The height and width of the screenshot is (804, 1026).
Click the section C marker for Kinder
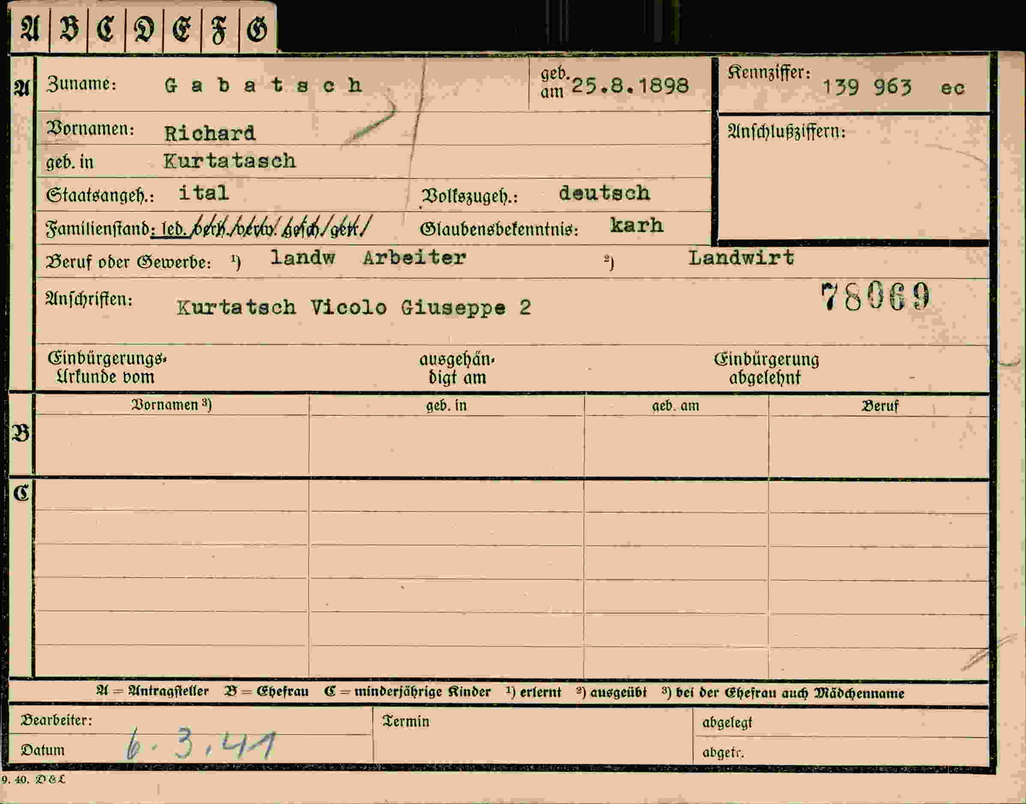tap(21, 493)
